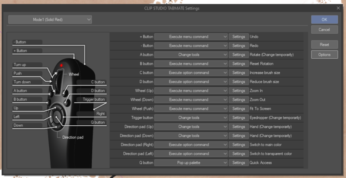Open action dropdown for Direction pad (Down)
Image resolution: width=346 pixels, height=178 pixels.
coord(191,136)
